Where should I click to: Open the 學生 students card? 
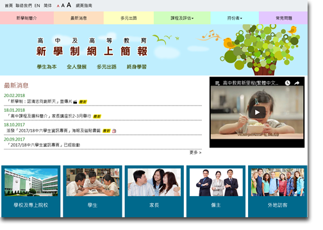point(92,191)
